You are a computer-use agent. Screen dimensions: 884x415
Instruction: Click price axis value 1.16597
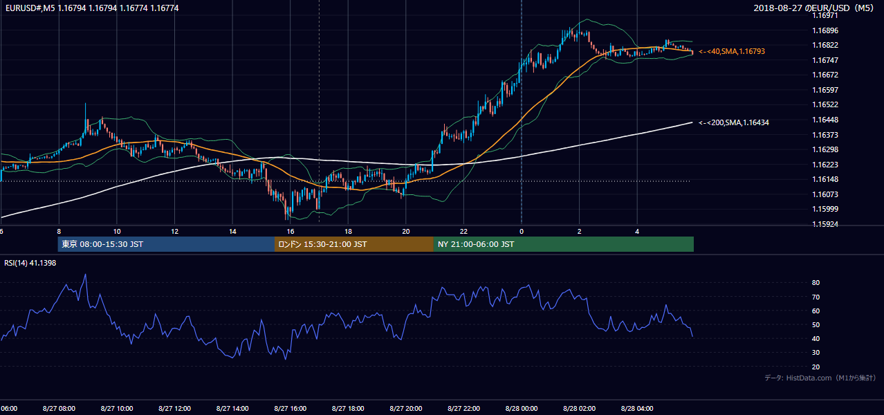point(826,90)
